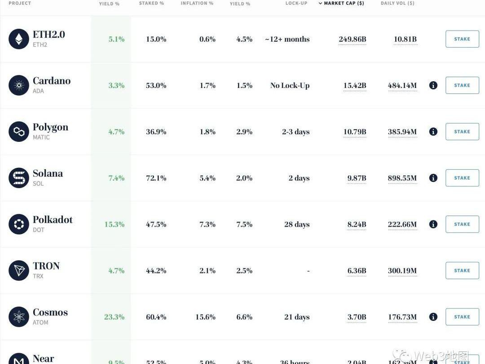Click the Cosmos ATOM logo icon
The height and width of the screenshot is (364, 485).
tap(19, 317)
